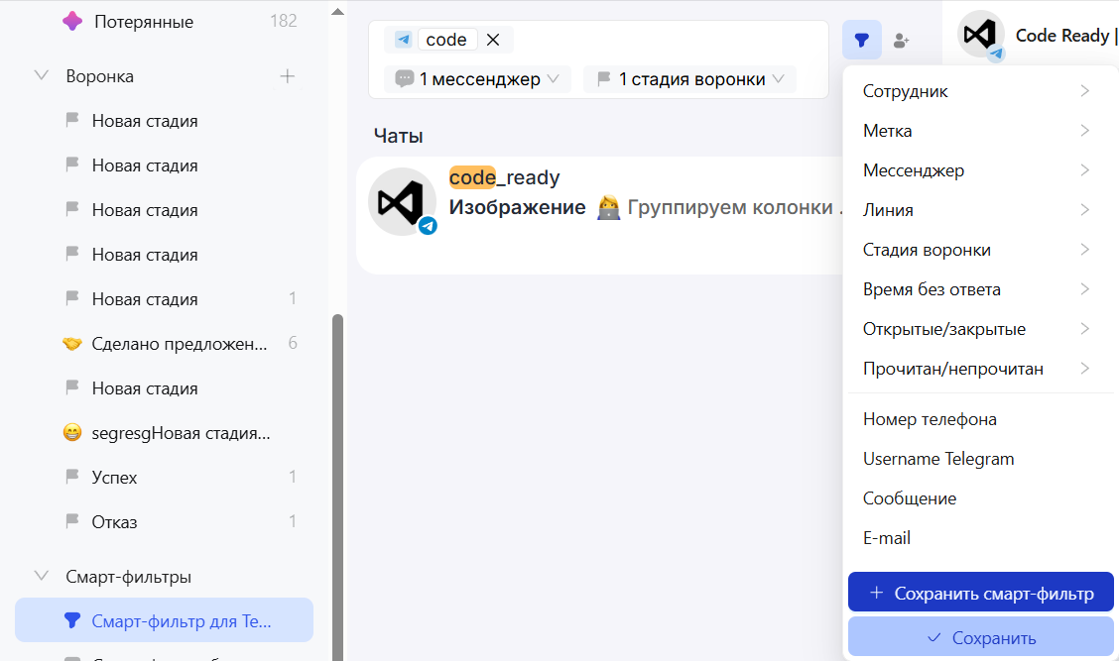This screenshot has height=661, width=1119.
Task: Click the Code Ready header avatar
Action: coord(979,36)
